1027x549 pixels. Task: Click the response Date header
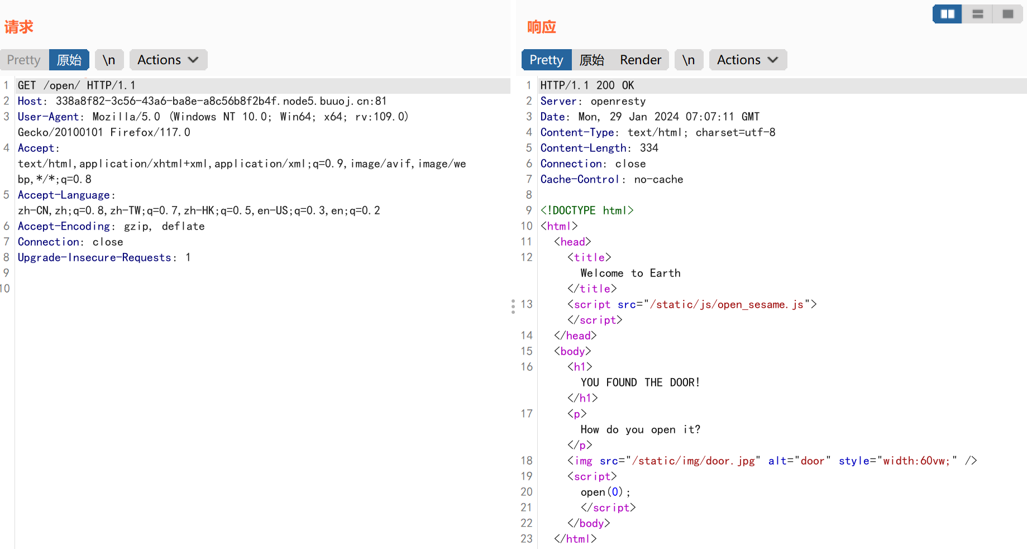click(x=650, y=117)
